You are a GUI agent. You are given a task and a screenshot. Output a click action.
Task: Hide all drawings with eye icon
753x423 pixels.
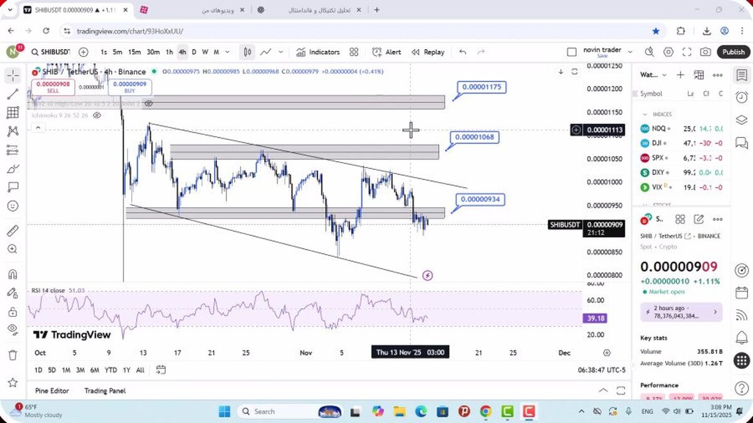point(13,329)
